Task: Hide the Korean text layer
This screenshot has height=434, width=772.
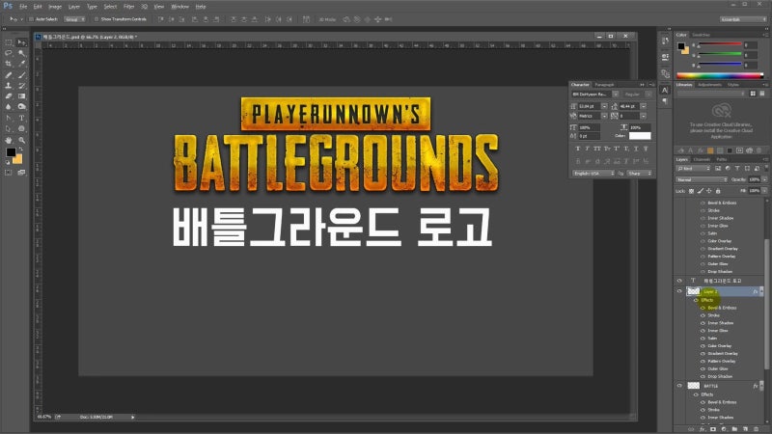Action: 679,281
